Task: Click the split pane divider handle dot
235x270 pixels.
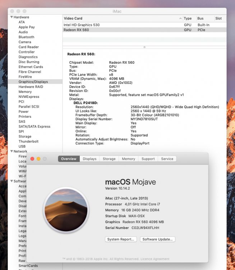Action: 144,47
